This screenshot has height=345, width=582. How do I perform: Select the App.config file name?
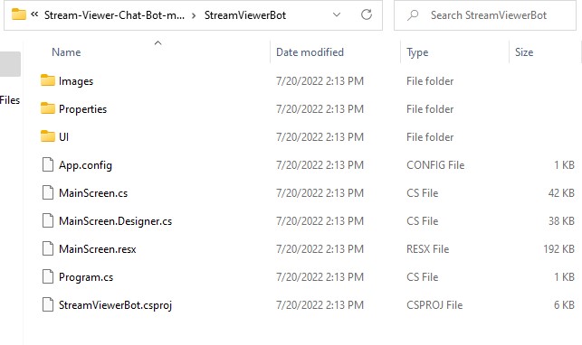click(x=85, y=165)
